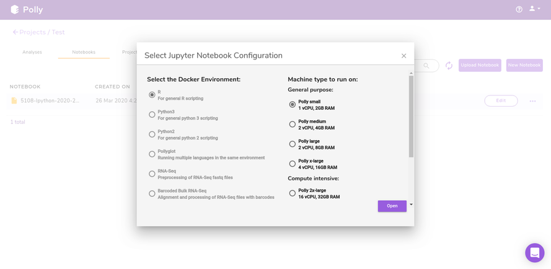Switch to the Analyses tab

coord(32,52)
